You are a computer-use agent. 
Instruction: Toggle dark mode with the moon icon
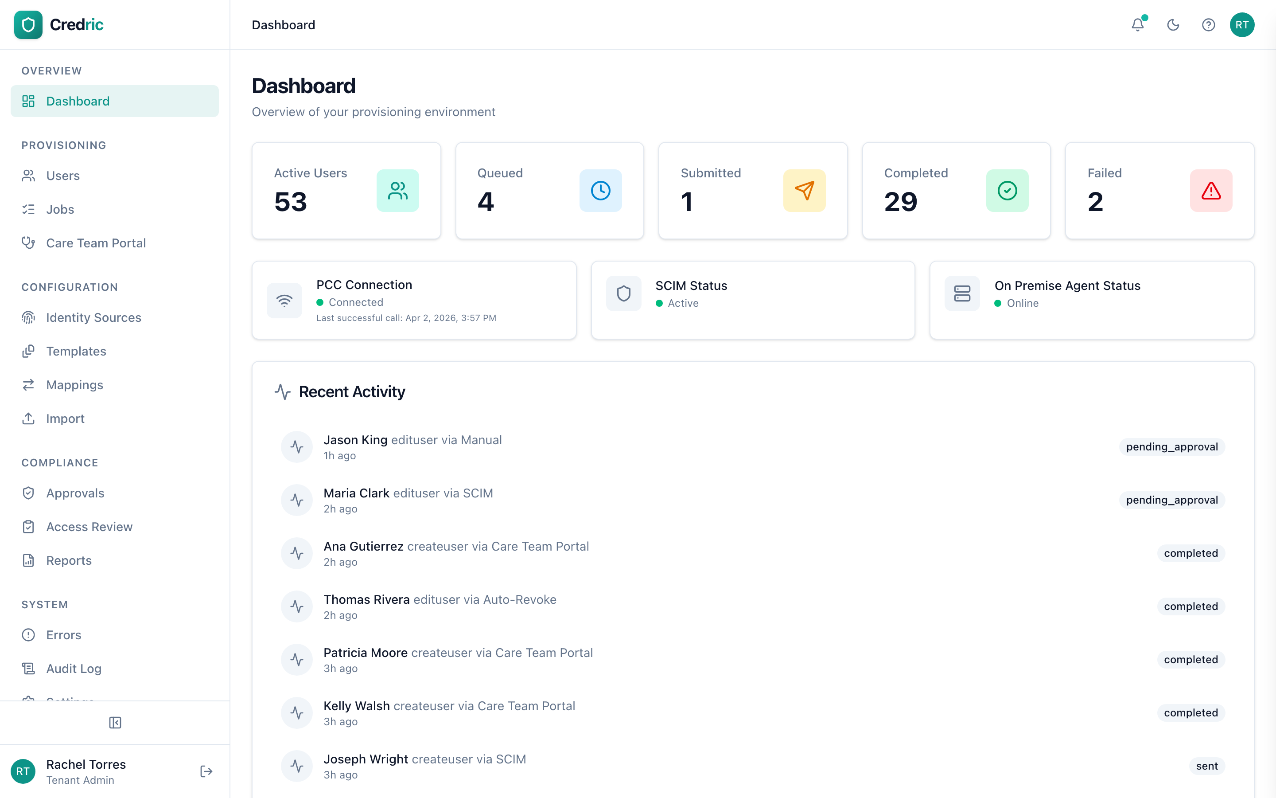tap(1173, 25)
